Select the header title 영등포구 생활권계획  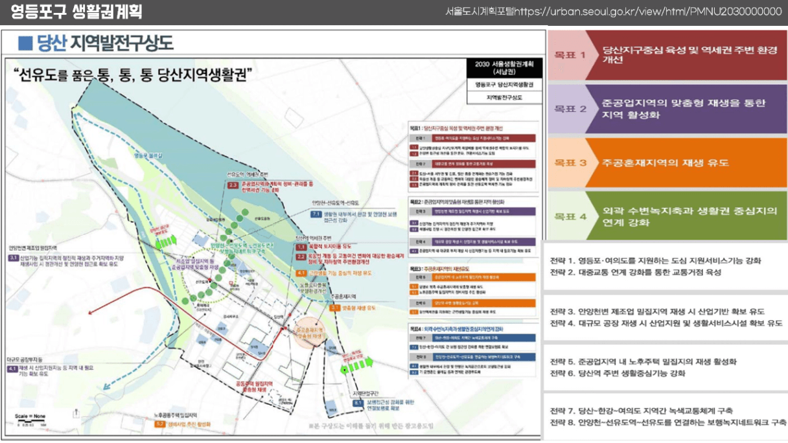click(76, 12)
